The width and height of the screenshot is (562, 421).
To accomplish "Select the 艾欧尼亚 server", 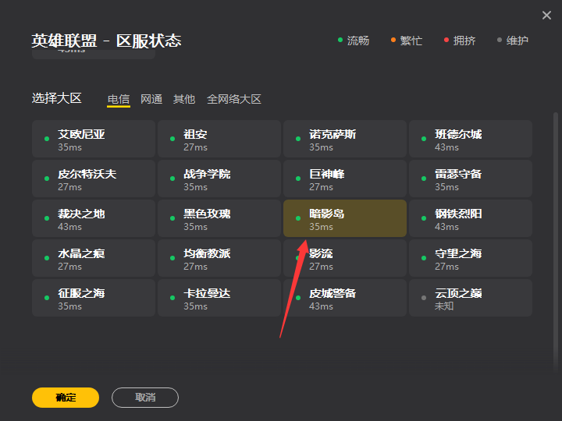I will pyautogui.click(x=94, y=139).
